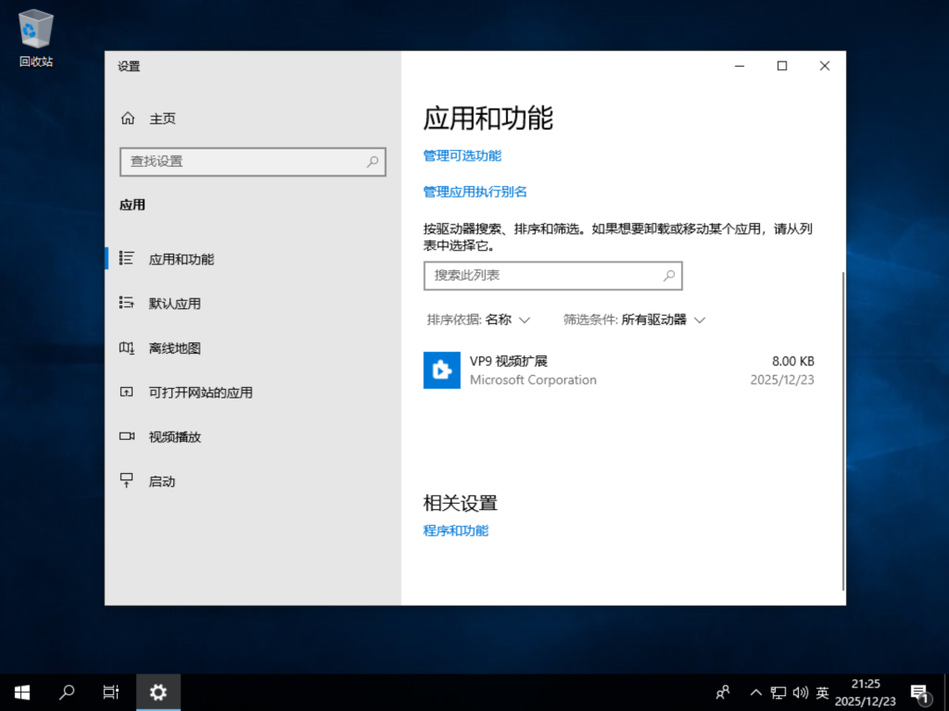Focus the 搜索此列表 search field
The width and height of the screenshot is (949, 711).
click(554, 276)
